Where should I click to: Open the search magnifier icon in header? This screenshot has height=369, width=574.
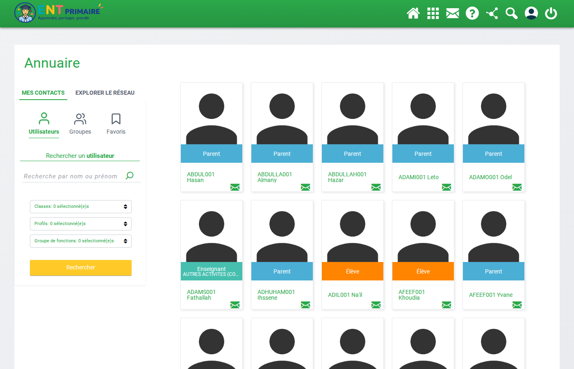(512, 14)
